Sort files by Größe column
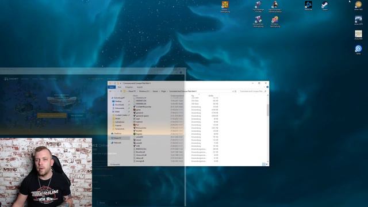Viewport: 368px width, 207px height. pos(211,95)
